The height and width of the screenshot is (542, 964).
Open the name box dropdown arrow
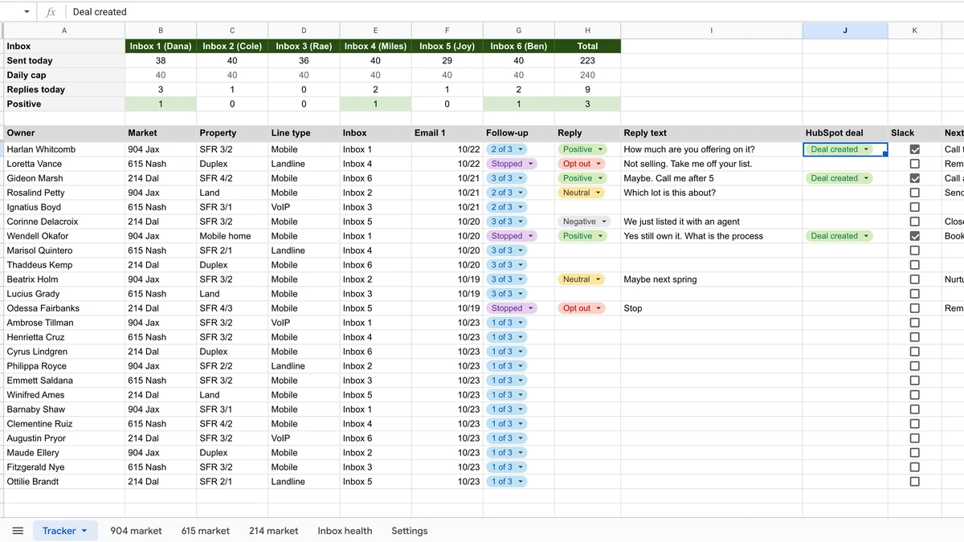click(x=27, y=12)
